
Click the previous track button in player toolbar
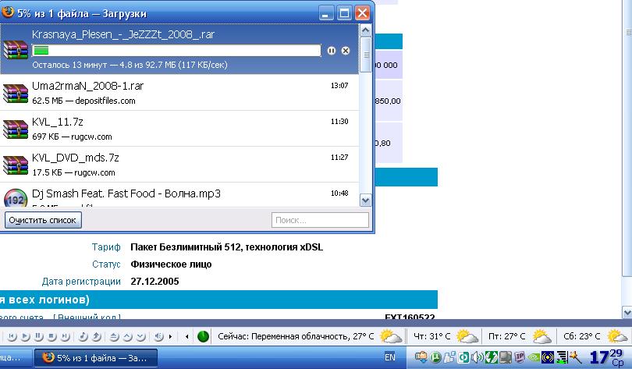[12, 336]
